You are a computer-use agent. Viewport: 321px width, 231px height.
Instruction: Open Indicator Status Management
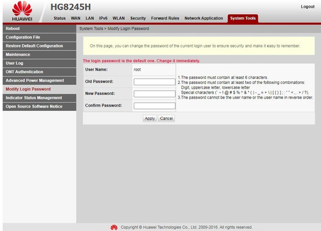[39, 98]
